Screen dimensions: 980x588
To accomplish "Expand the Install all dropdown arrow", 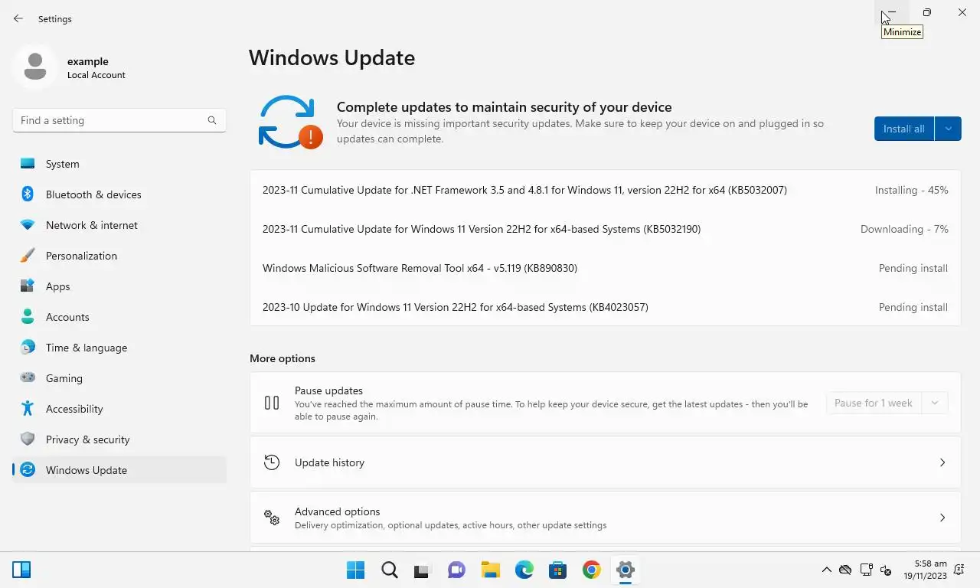I will coord(948,129).
